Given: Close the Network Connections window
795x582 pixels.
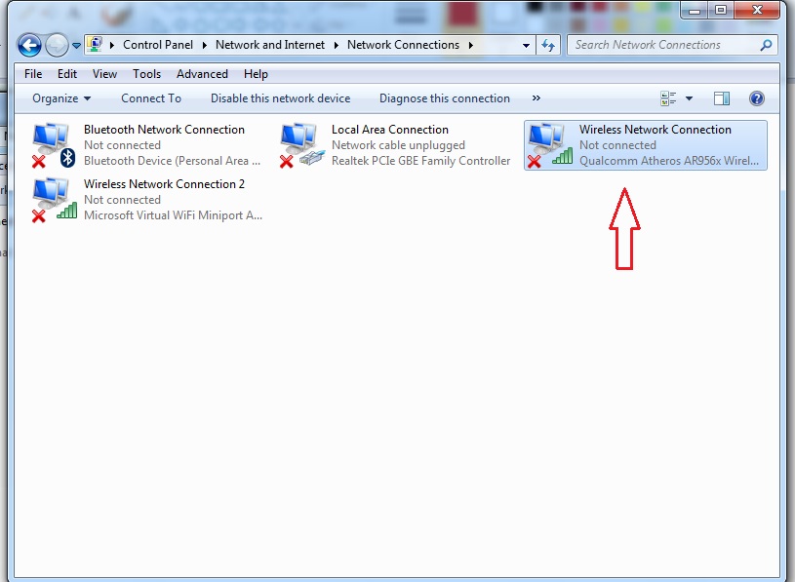Looking at the screenshot, I should [x=757, y=10].
